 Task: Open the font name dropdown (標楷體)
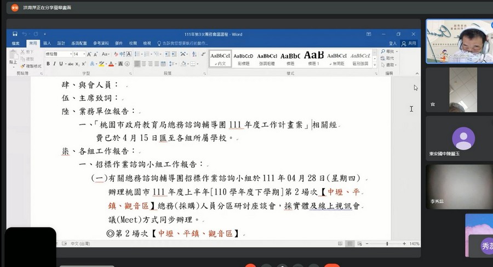point(71,54)
